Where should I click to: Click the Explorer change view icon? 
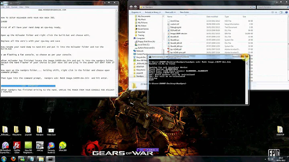(273, 12)
